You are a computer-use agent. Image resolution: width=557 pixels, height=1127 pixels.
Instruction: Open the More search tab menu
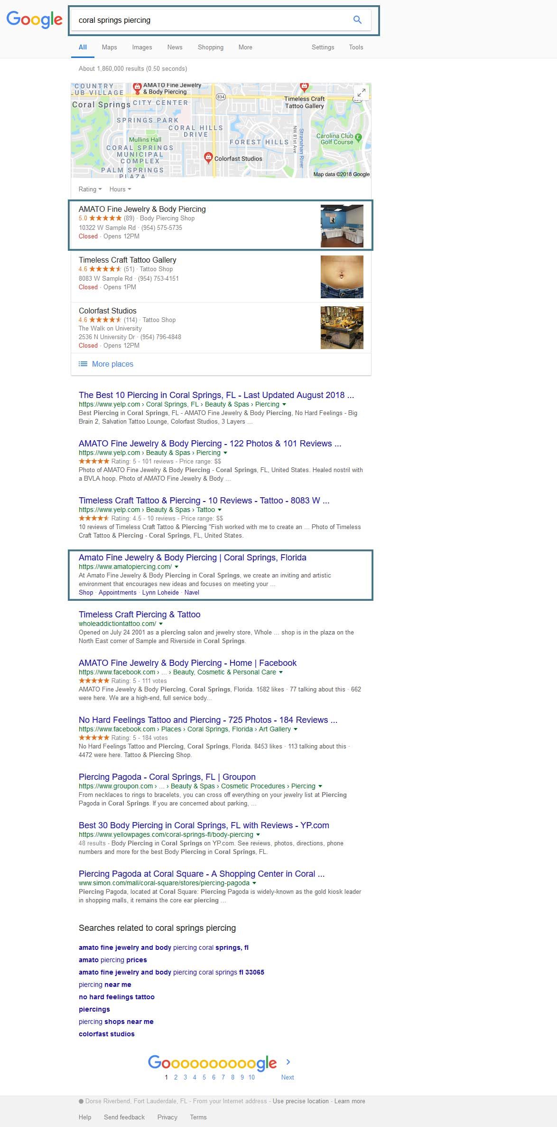tap(245, 47)
